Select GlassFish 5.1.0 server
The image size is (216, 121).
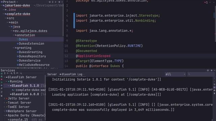click(x=25, y=86)
